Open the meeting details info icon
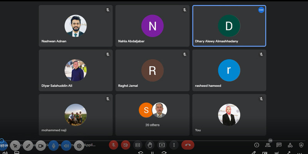308x154 pixels. click(x=256, y=145)
